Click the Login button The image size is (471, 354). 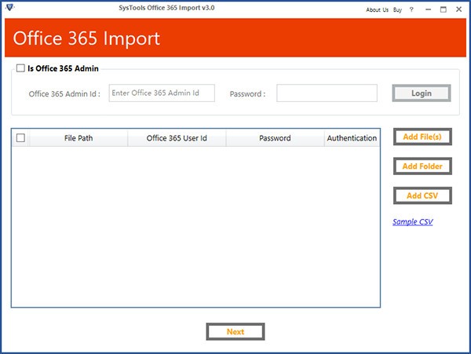(422, 93)
